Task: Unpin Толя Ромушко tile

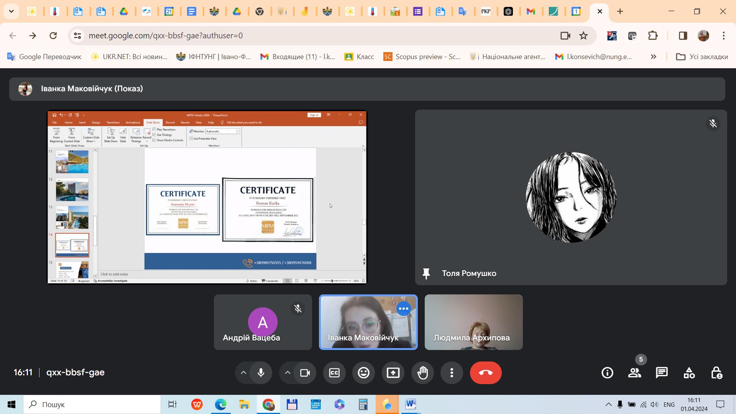Action: (426, 273)
